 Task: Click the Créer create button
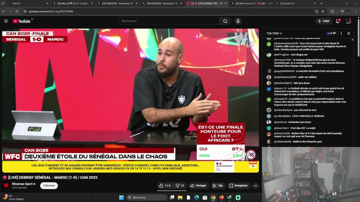tap(323, 21)
